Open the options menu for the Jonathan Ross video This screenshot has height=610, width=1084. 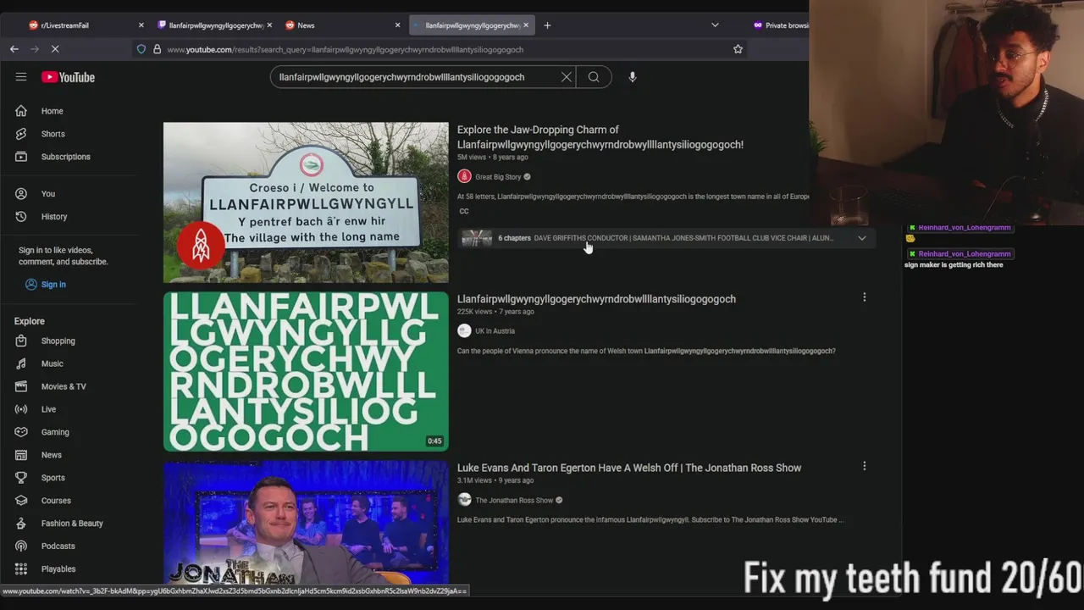pyautogui.click(x=864, y=466)
